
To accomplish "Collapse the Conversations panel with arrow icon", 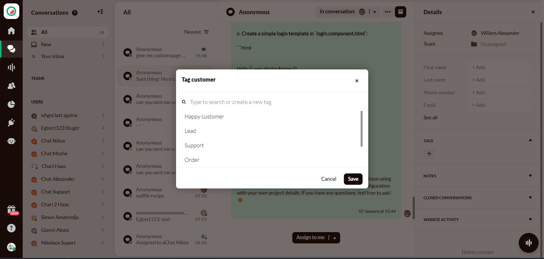I will pos(100,12).
